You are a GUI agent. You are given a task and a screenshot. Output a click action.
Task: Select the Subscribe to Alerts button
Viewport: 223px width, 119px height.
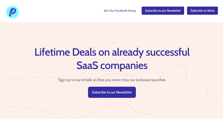click(x=202, y=10)
